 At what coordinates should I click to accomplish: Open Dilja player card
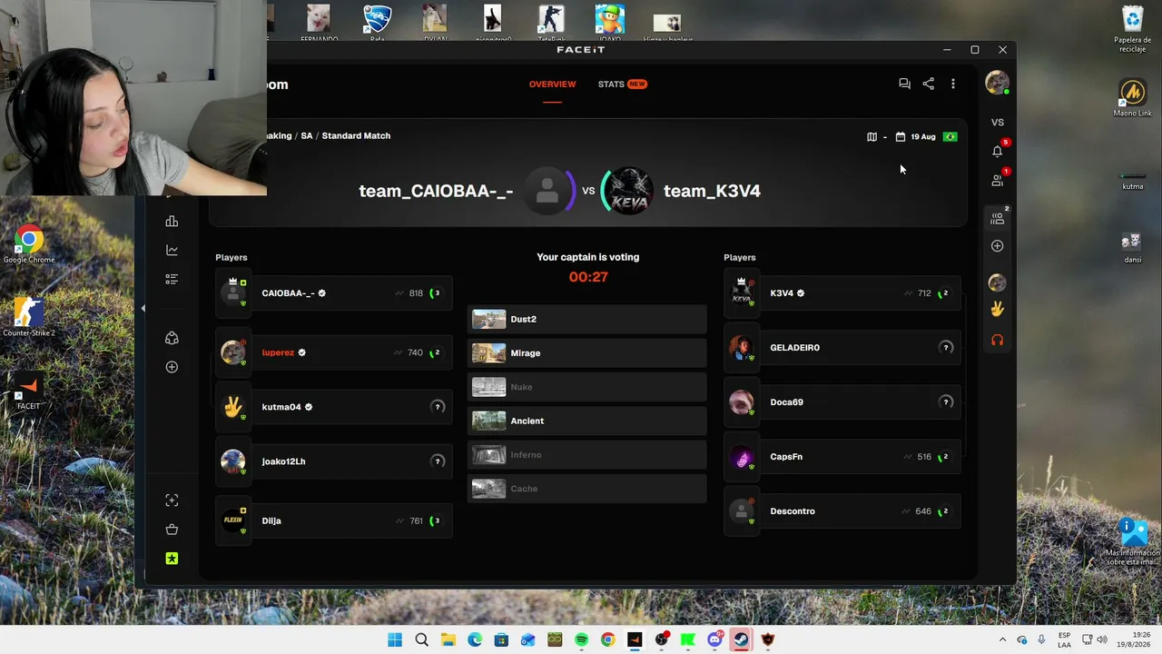pos(334,520)
